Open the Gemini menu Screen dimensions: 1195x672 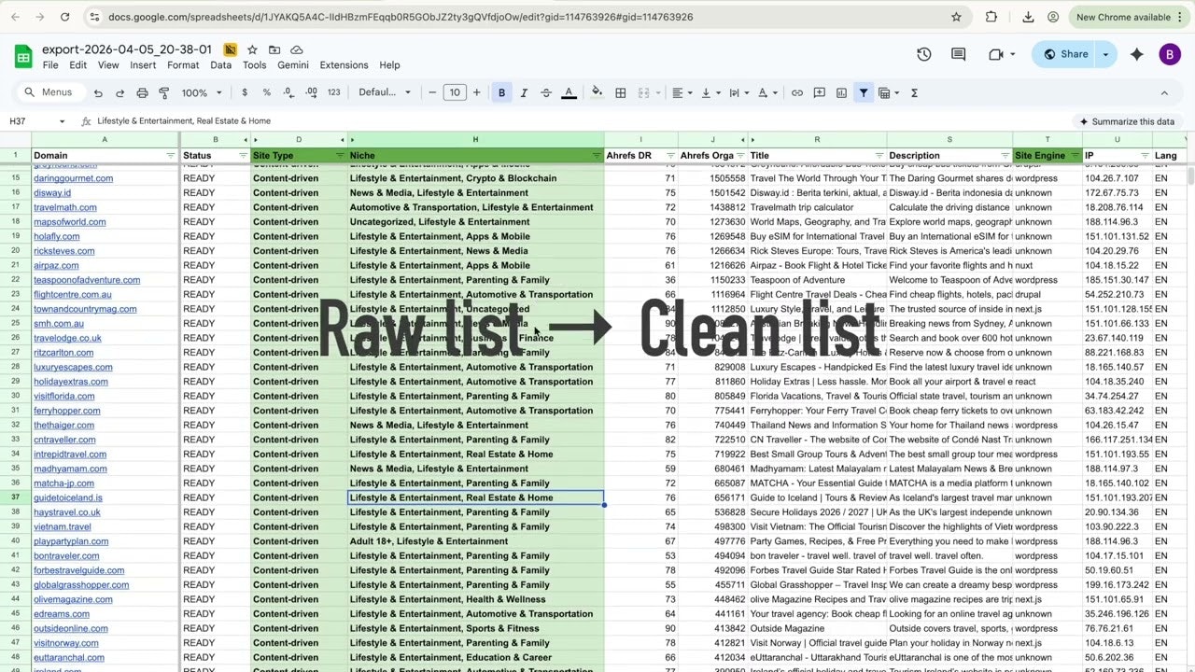pos(293,65)
